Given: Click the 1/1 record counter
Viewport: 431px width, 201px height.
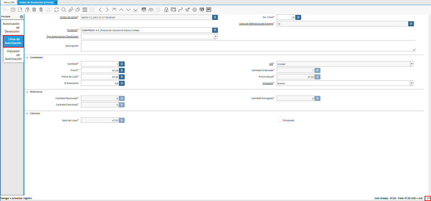Looking at the screenshot, I should pos(428,198).
